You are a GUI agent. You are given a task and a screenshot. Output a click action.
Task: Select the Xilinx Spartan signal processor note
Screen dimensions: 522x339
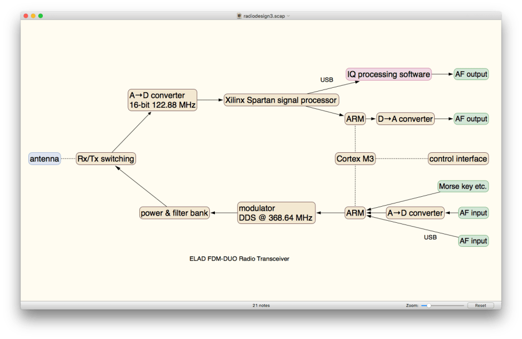(281, 100)
